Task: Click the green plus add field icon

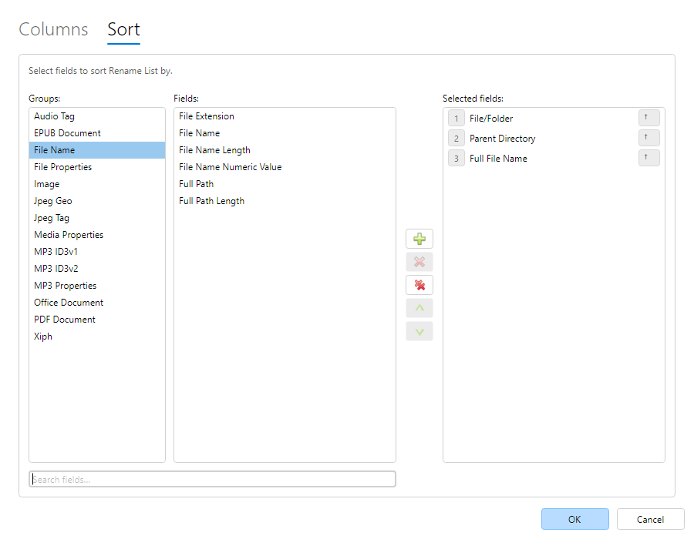Action: [x=419, y=239]
